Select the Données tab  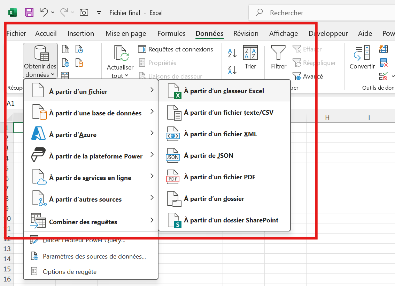coord(209,33)
